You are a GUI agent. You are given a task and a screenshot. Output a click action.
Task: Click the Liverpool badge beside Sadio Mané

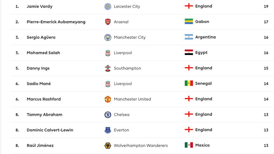point(108,84)
